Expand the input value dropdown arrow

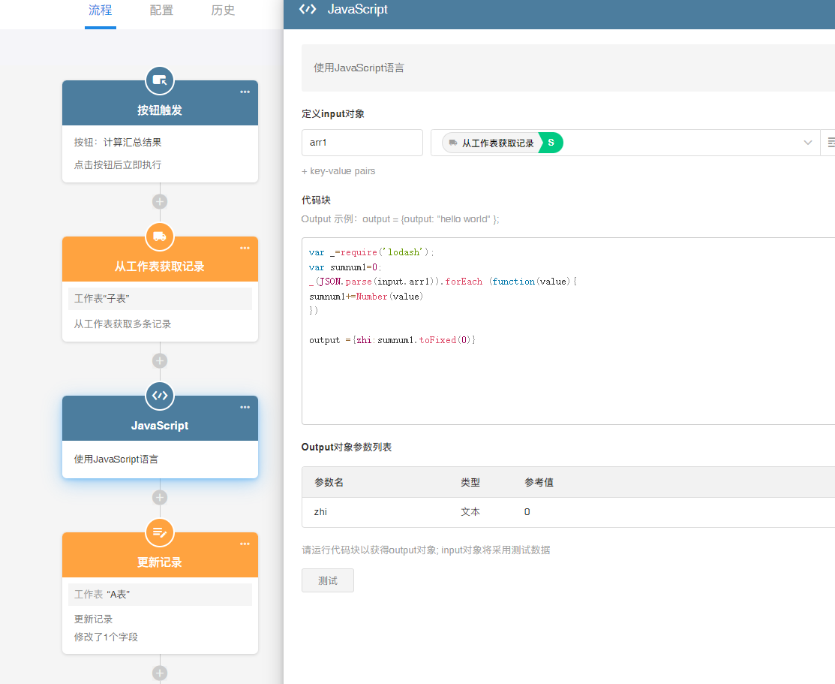808,143
